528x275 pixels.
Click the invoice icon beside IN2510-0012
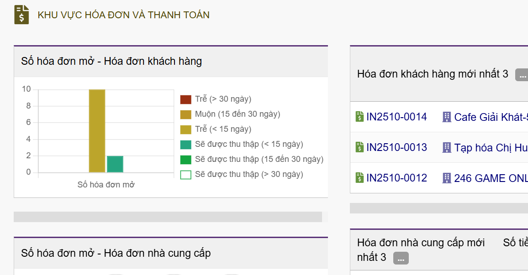coord(359,178)
